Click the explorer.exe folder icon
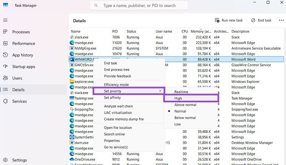Viewport: 286px width, 165px height. [x=72, y=81]
